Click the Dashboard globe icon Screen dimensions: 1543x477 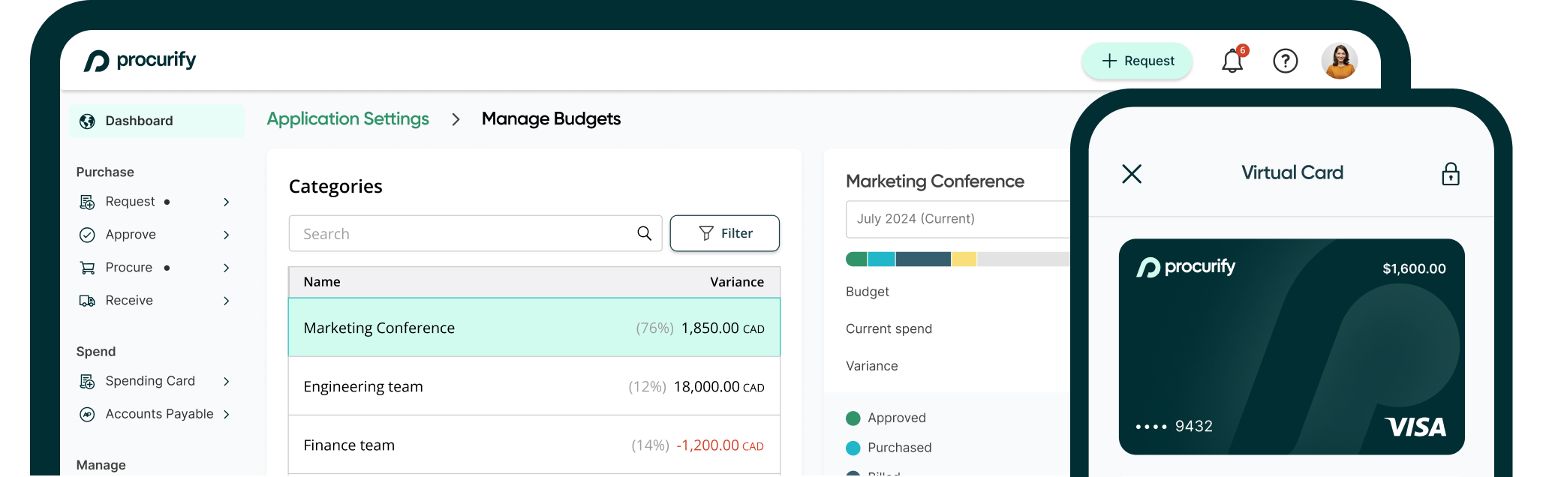click(x=87, y=121)
